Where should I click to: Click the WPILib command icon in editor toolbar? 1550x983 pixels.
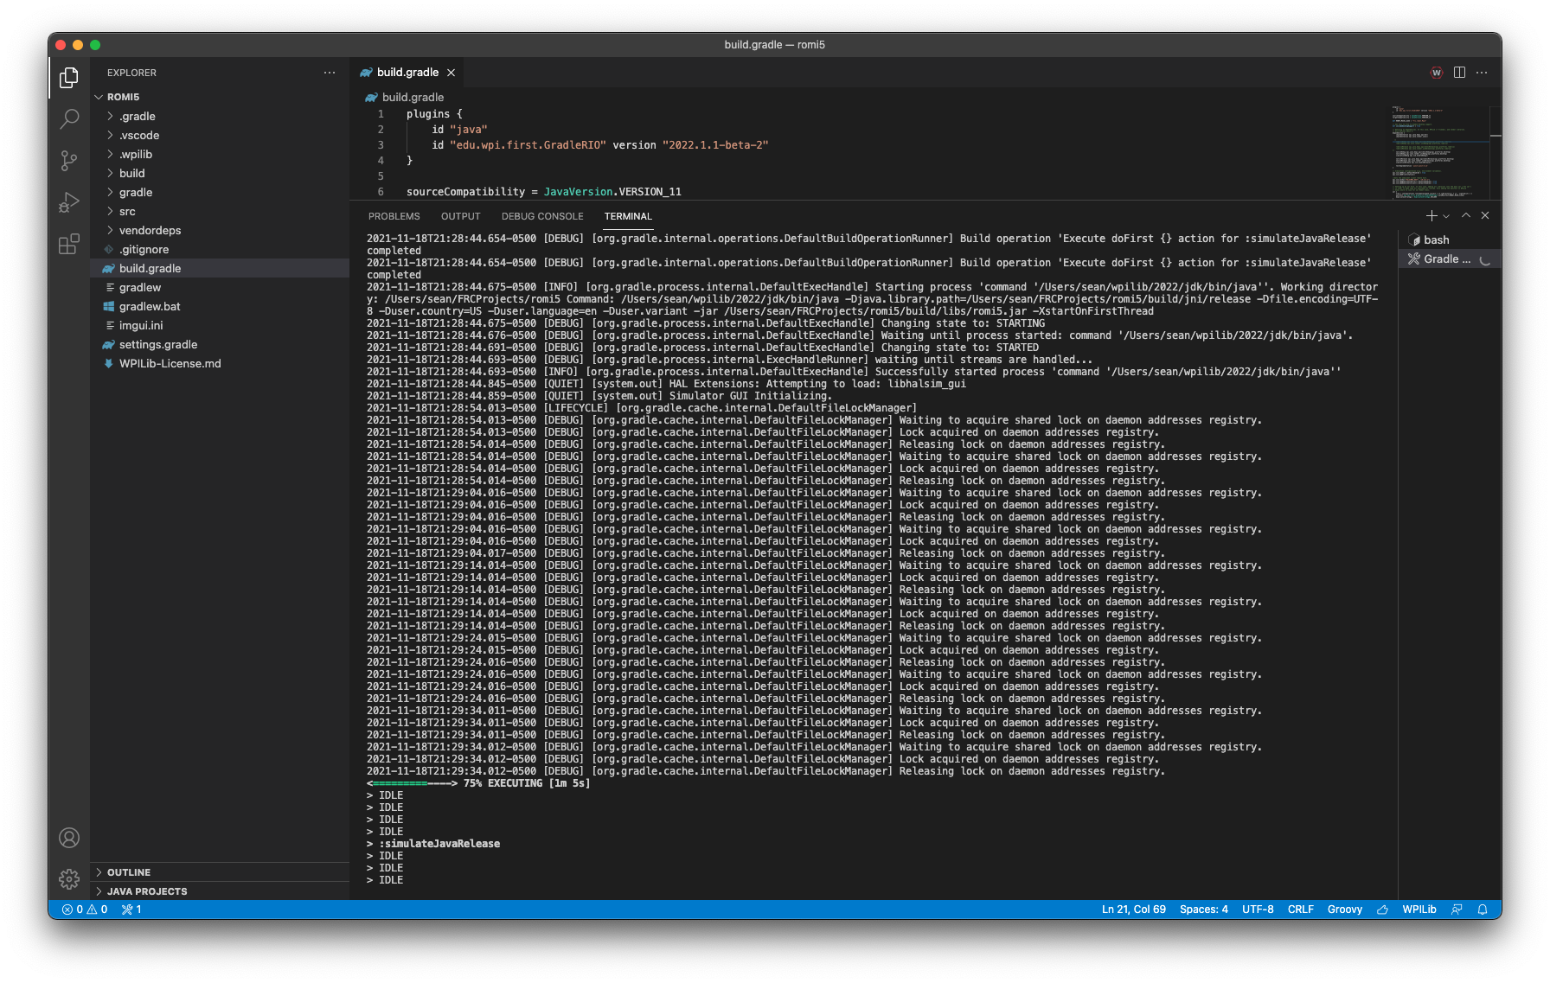tap(1436, 73)
